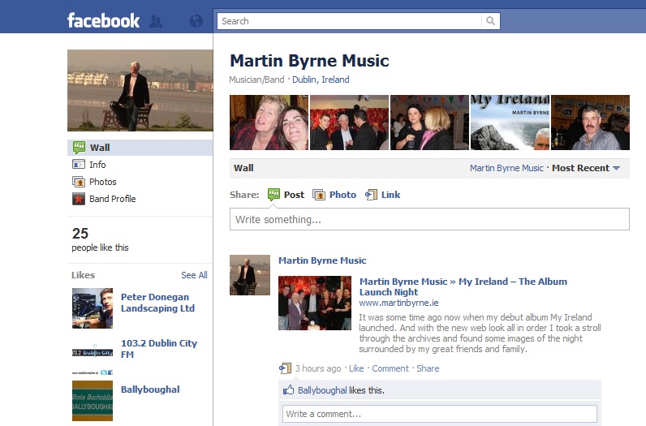This screenshot has width=646, height=426.
Task: Click the Ballyboughal green sign thumbnail
Action: pyautogui.click(x=93, y=401)
